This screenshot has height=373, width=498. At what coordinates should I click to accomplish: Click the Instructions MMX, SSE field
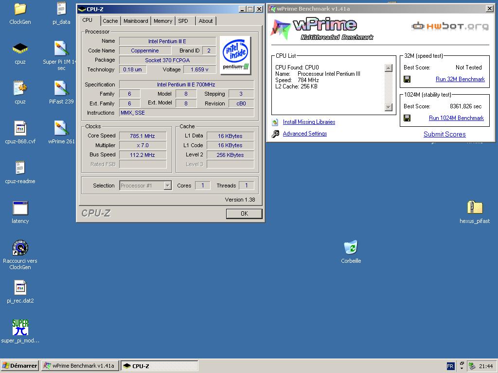coord(186,113)
